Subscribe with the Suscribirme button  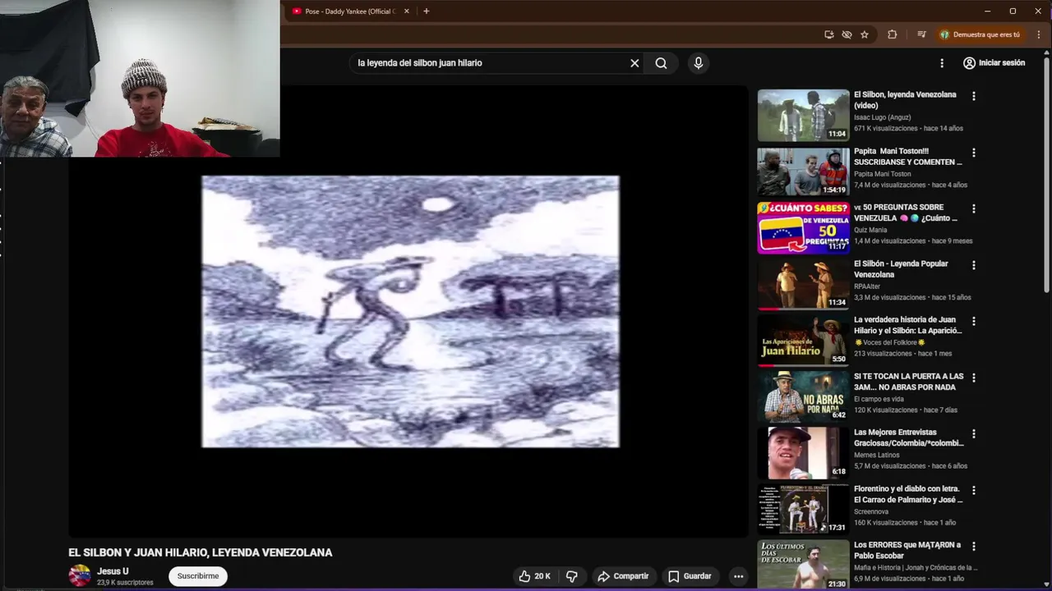(198, 576)
